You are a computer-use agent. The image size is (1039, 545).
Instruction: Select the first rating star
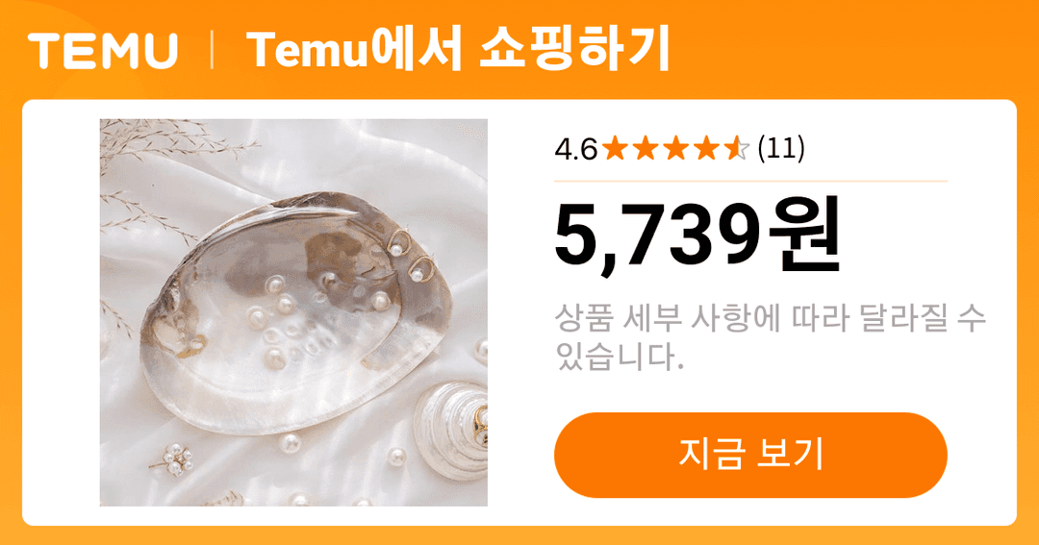616,148
